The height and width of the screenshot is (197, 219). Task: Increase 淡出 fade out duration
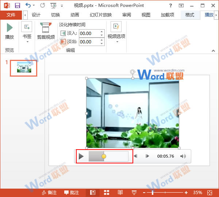(x=102, y=40)
